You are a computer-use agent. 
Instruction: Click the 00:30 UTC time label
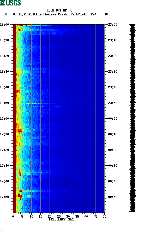coord(113,166)
